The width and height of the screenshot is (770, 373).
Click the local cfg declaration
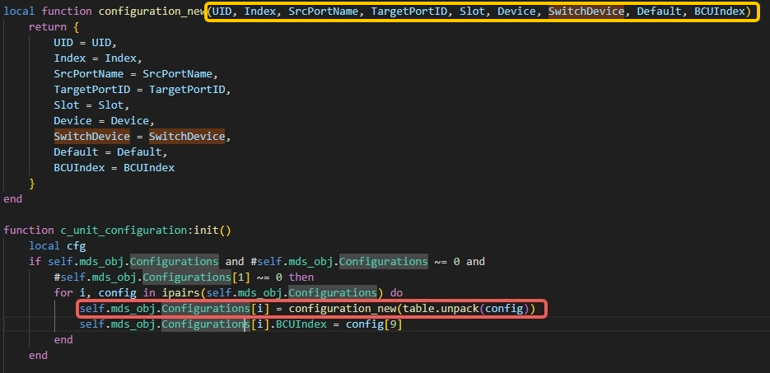point(58,245)
